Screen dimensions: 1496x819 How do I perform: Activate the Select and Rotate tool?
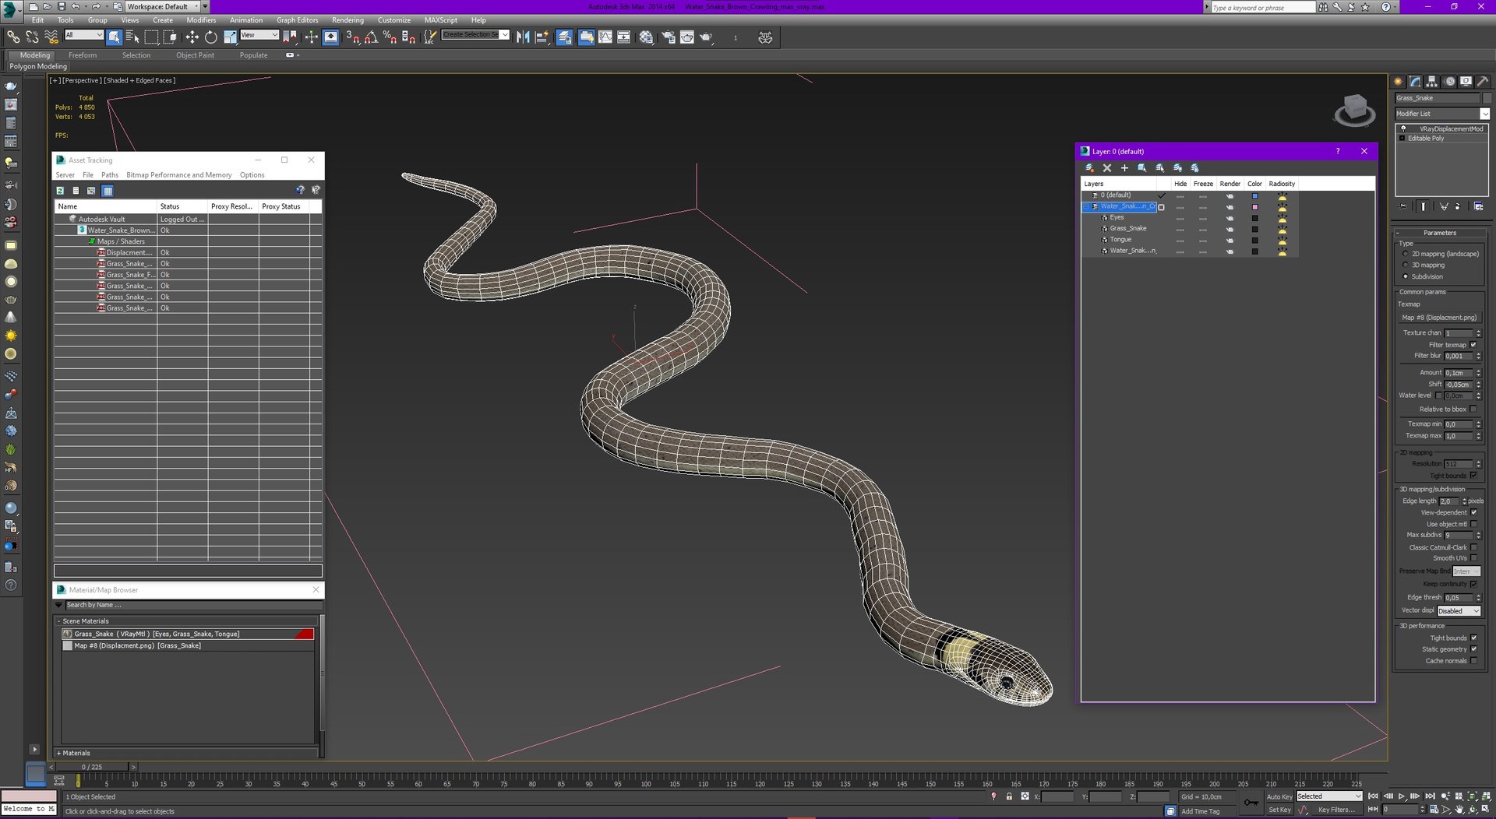(x=210, y=37)
